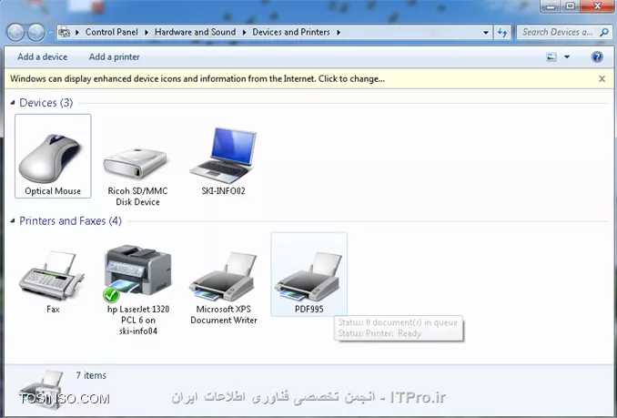The image size is (617, 418).
Task: Click the Search Devices input field
Action: point(558,32)
